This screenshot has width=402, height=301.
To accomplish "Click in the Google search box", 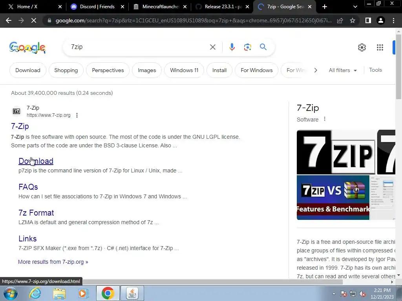I will [x=139, y=47].
